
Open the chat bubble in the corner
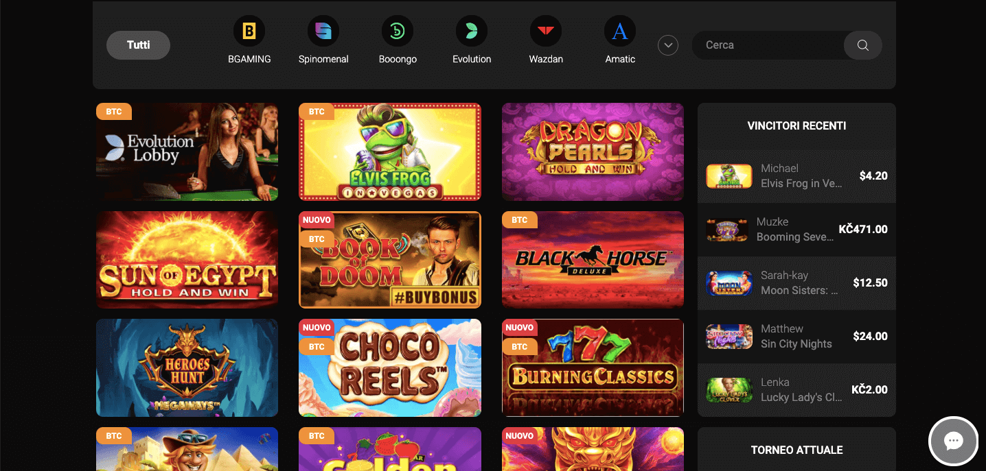953,441
